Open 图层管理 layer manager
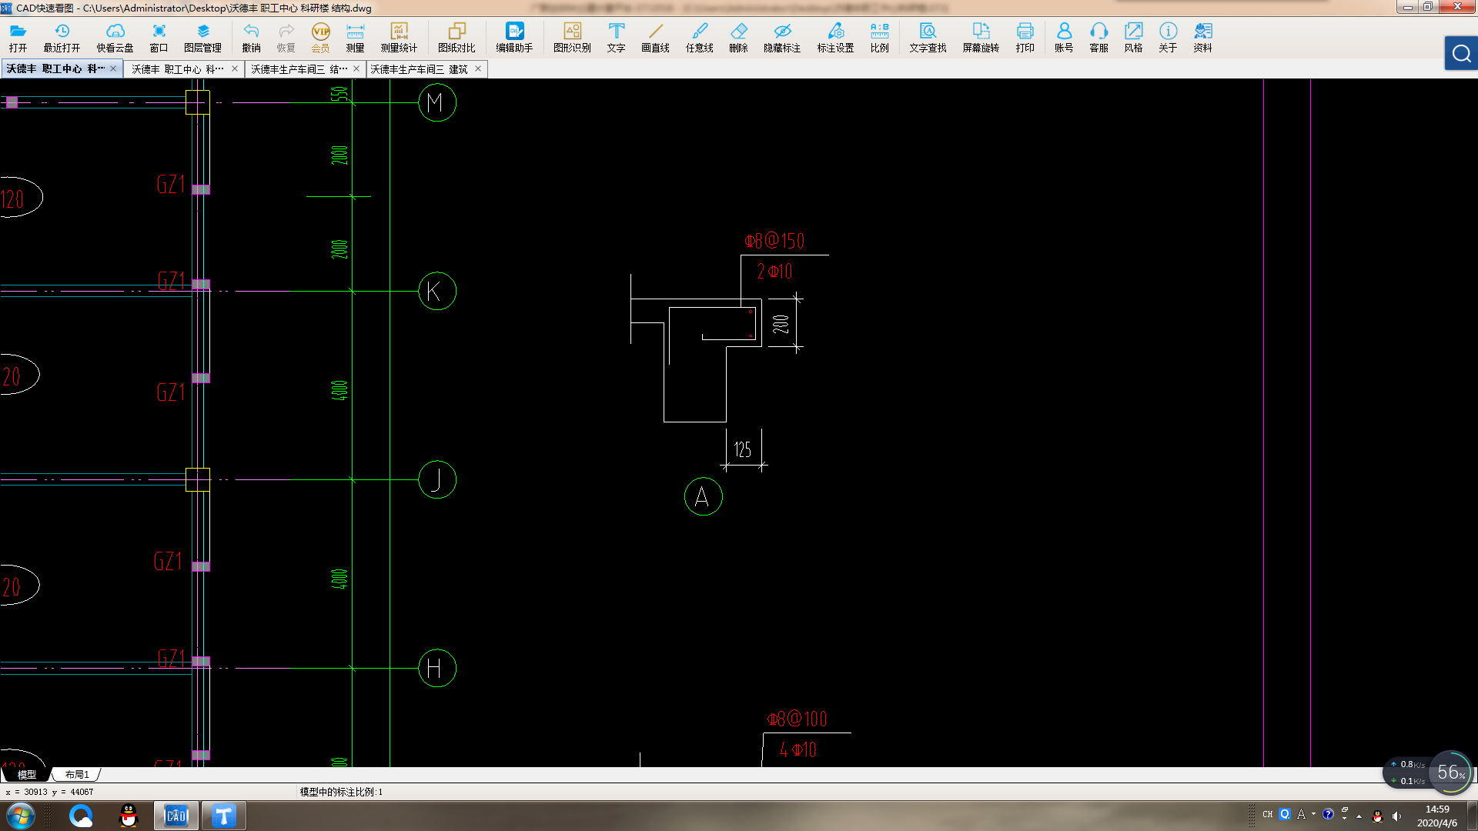The width and height of the screenshot is (1478, 831). click(x=202, y=36)
